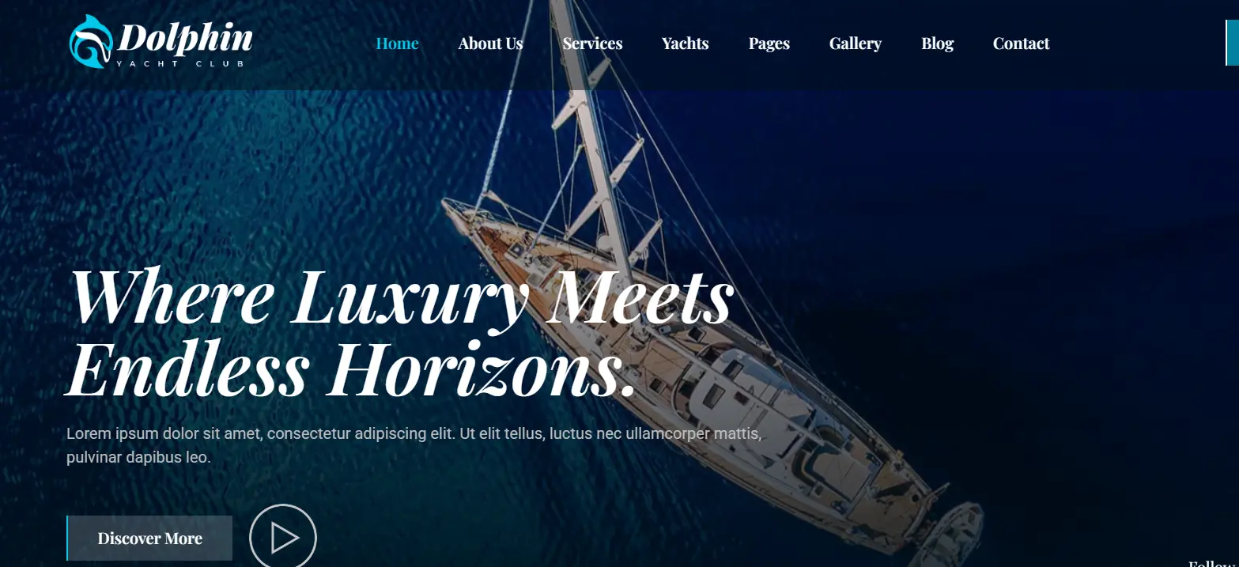Viewport: 1239px width, 567px height.
Task: Click the dolphin logo icon
Action: coord(90,42)
